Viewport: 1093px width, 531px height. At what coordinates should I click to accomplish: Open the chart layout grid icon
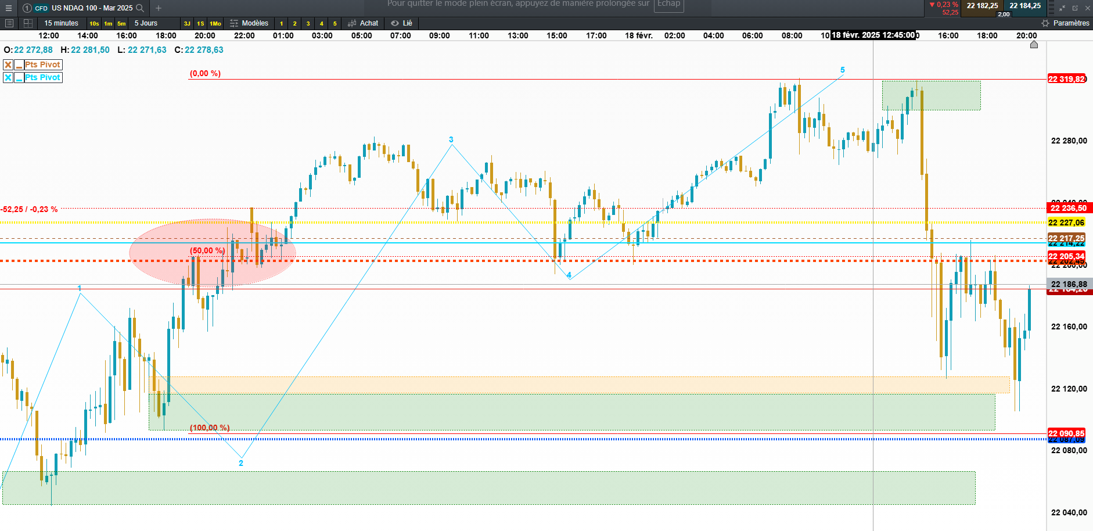point(28,23)
